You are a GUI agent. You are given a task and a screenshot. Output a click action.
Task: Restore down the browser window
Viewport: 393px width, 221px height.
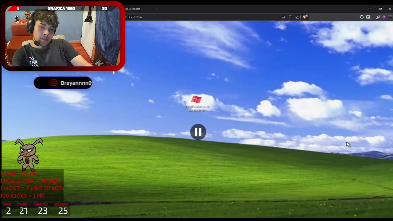coord(380,9)
